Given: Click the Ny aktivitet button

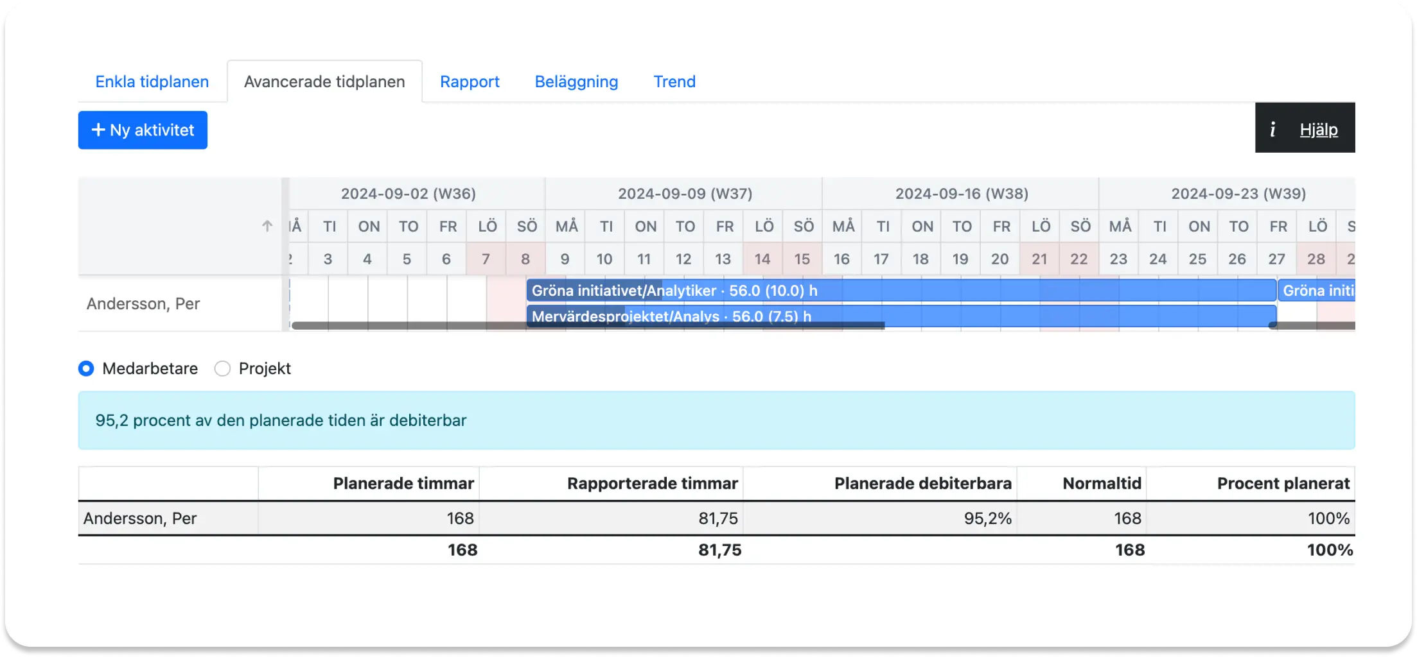Looking at the screenshot, I should (x=143, y=130).
